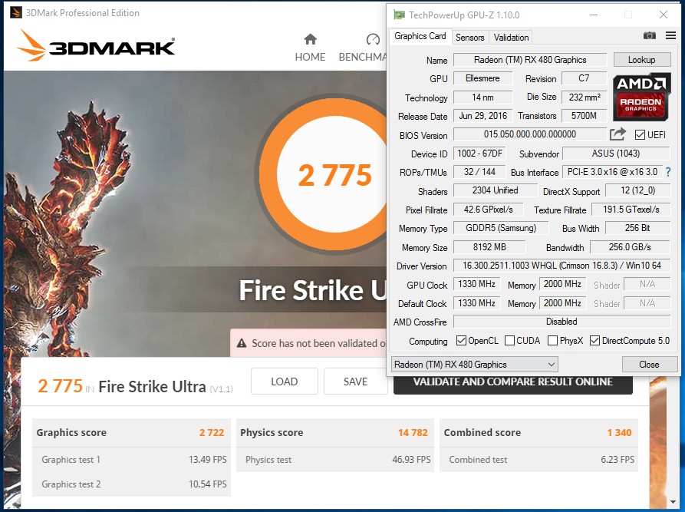Click the GPU Clock 1330 MHz field
This screenshot has height=512, width=685.
point(476,284)
